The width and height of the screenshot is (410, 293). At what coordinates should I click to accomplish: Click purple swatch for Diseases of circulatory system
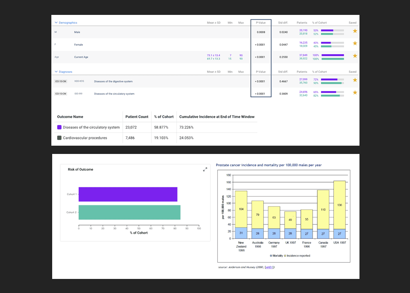tap(59, 127)
